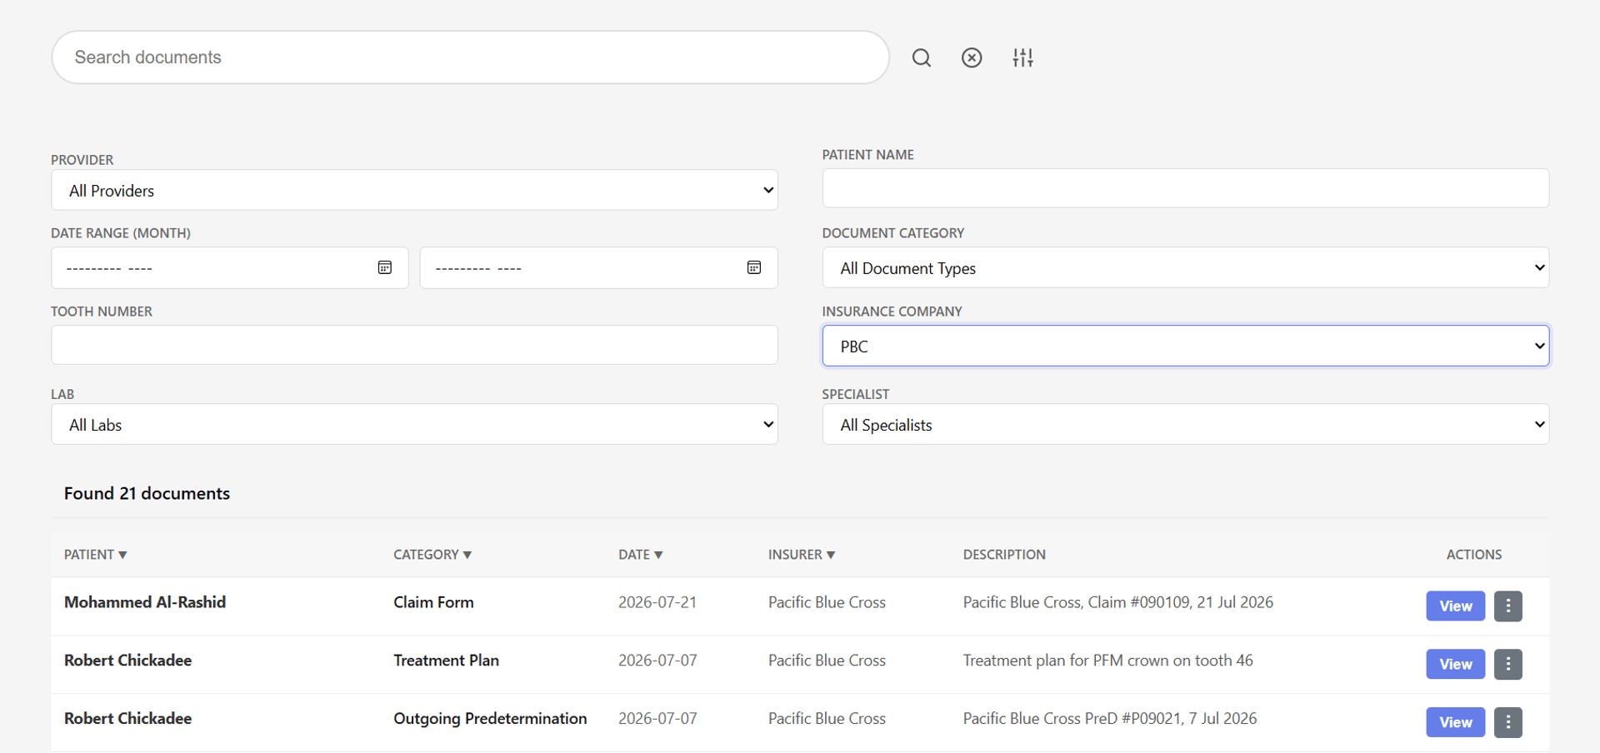View the Mohammed Al-Rashid Claim Form
This screenshot has width=1600, height=753.
click(1455, 606)
